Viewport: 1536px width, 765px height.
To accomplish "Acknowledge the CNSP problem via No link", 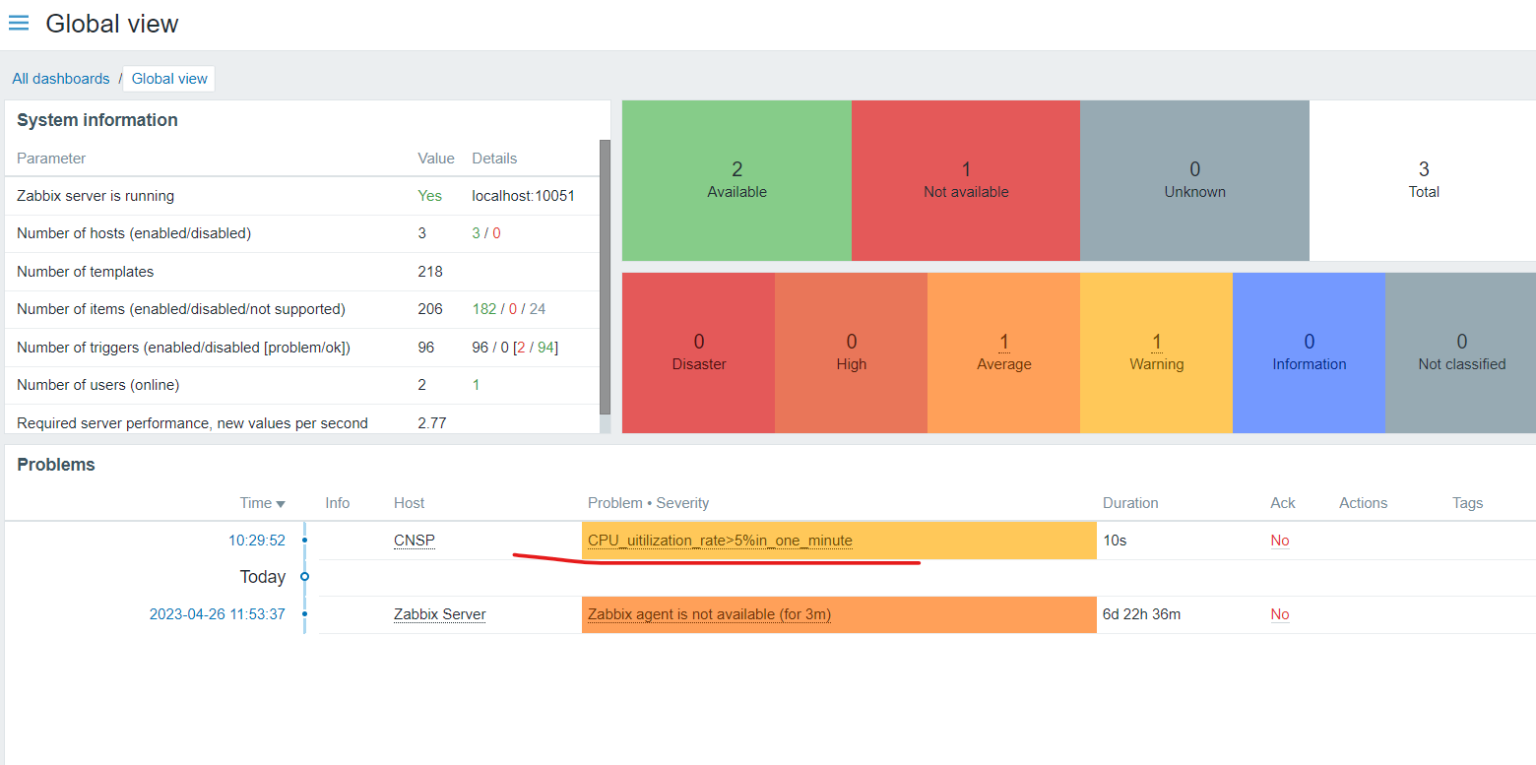I will [1280, 541].
